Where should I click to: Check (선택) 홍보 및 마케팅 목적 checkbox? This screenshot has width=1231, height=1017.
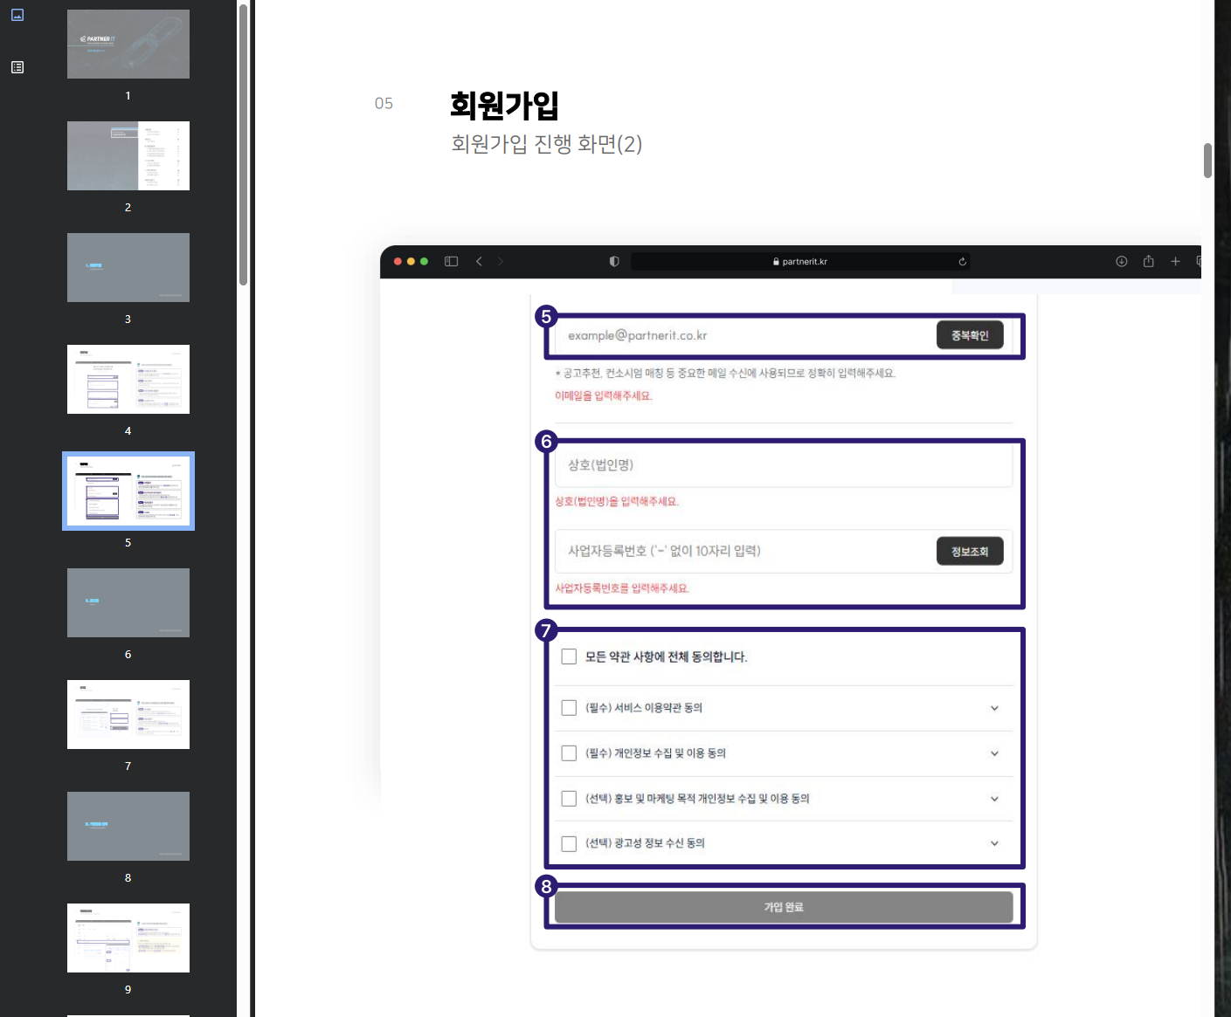point(569,799)
